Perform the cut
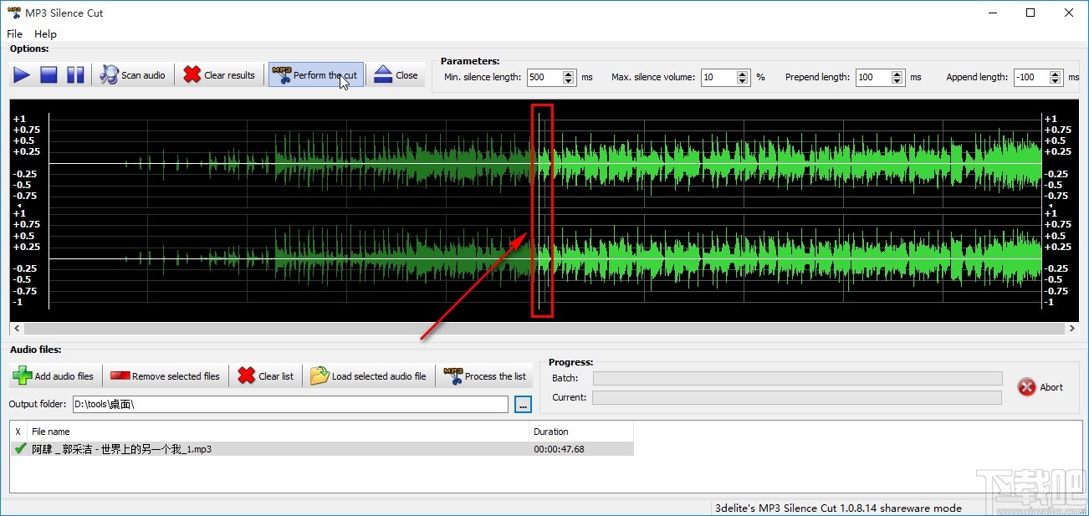The width and height of the screenshot is (1089, 516). [316, 75]
